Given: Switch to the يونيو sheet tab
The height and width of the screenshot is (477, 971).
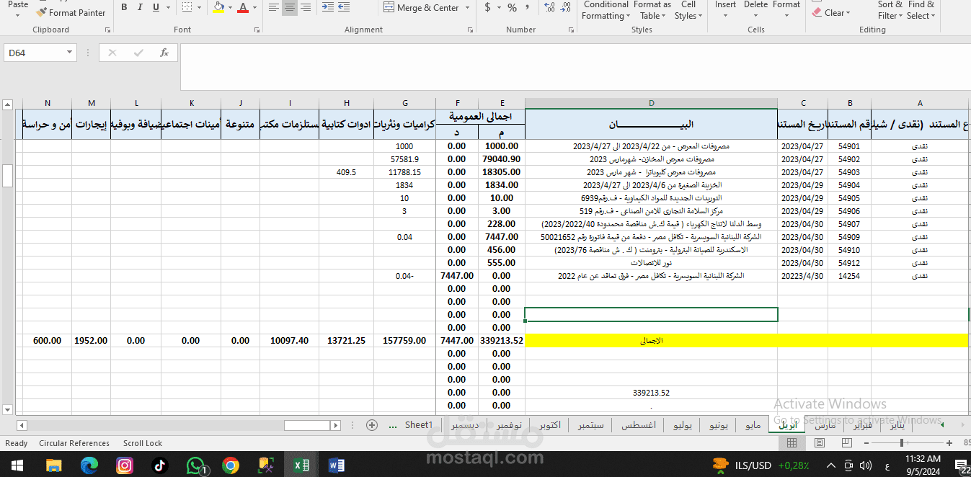Looking at the screenshot, I should point(719,425).
